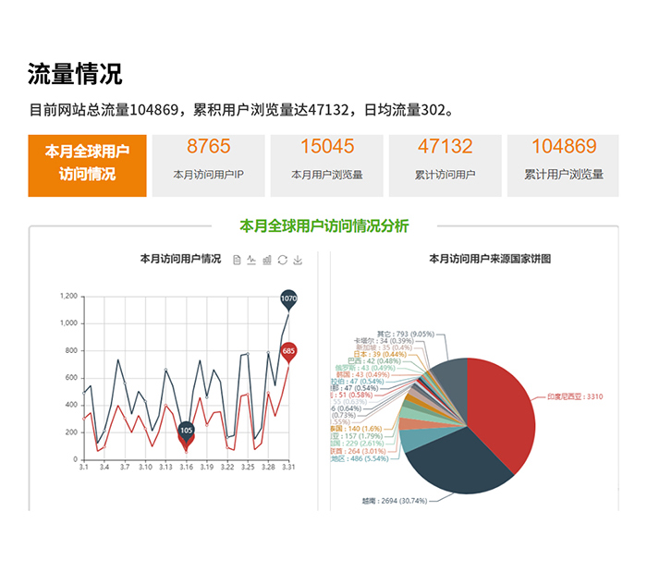Click the 累计访问用户 card showing 47132
Image resolution: width=647 pixels, height=572 pixels.
(x=446, y=165)
